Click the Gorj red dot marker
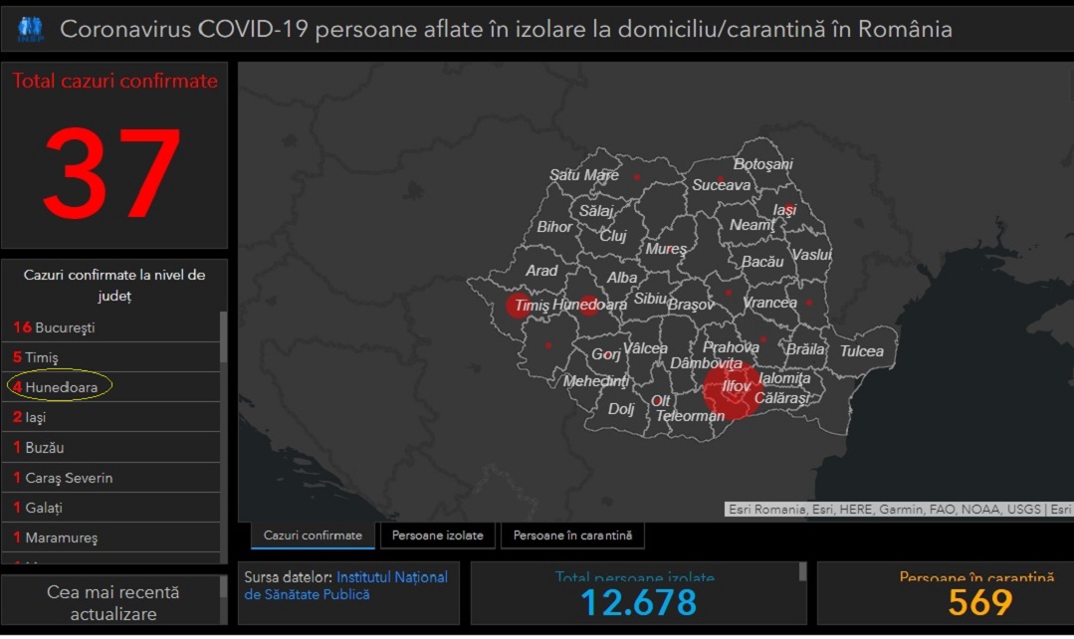Viewport: 1074px width, 639px height. 607,355
